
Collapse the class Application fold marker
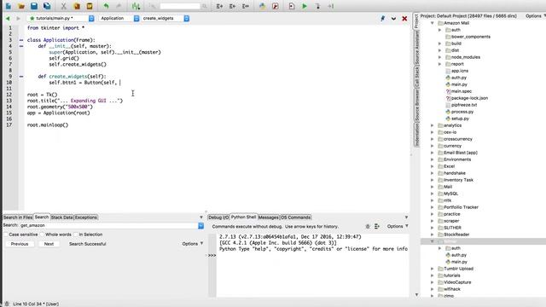(21, 40)
